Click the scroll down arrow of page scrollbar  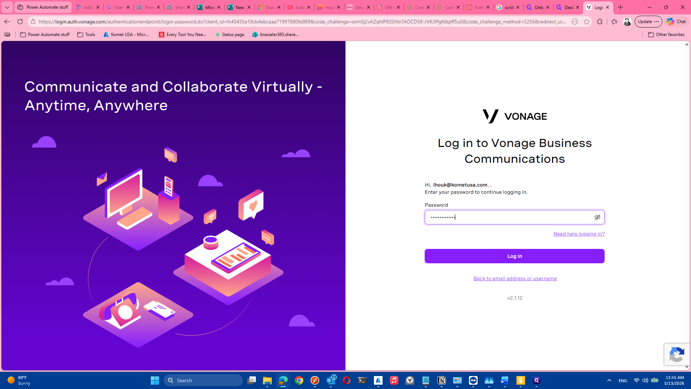[687, 367]
